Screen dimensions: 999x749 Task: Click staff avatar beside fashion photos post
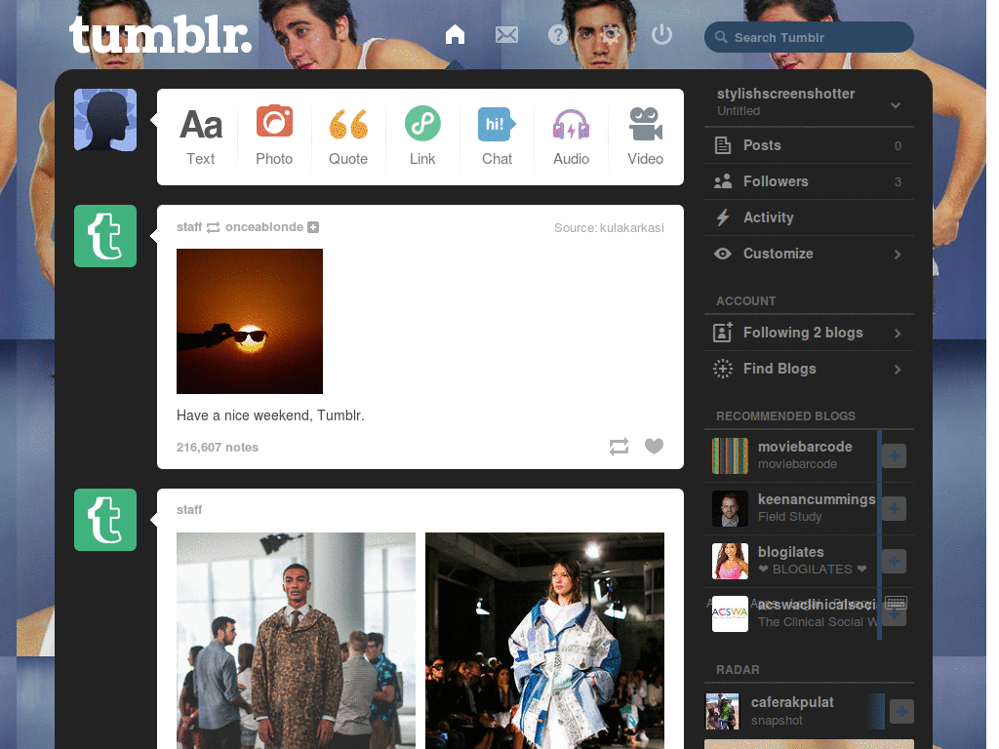click(x=105, y=520)
